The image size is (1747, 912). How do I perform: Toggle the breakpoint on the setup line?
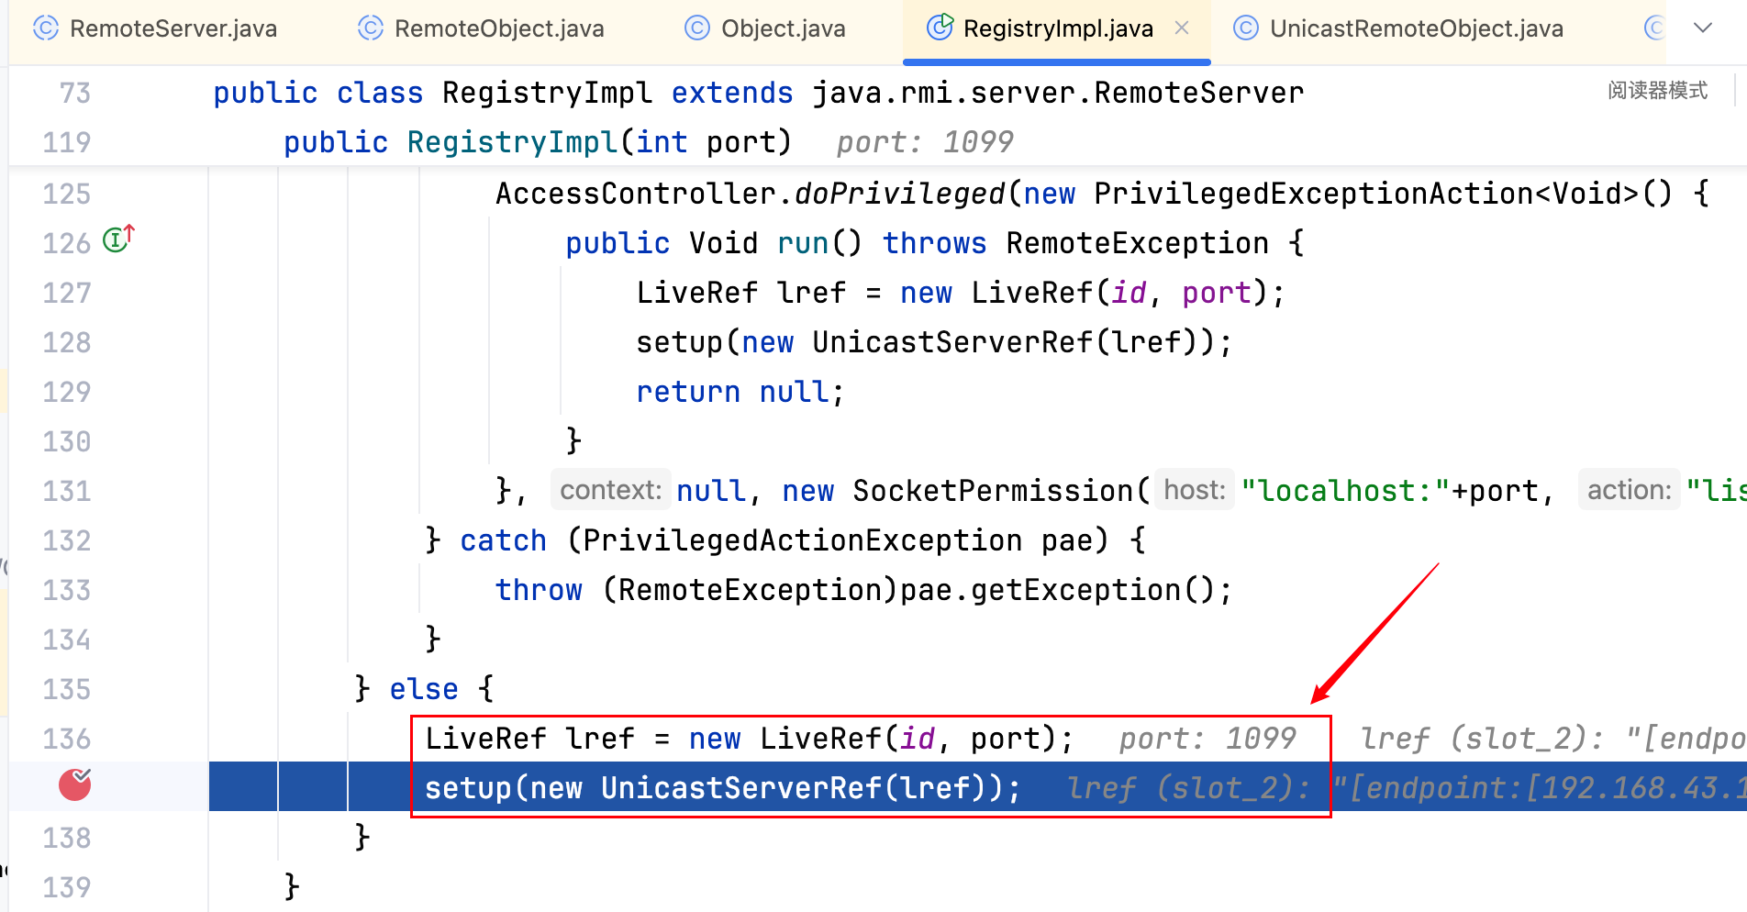click(x=75, y=784)
